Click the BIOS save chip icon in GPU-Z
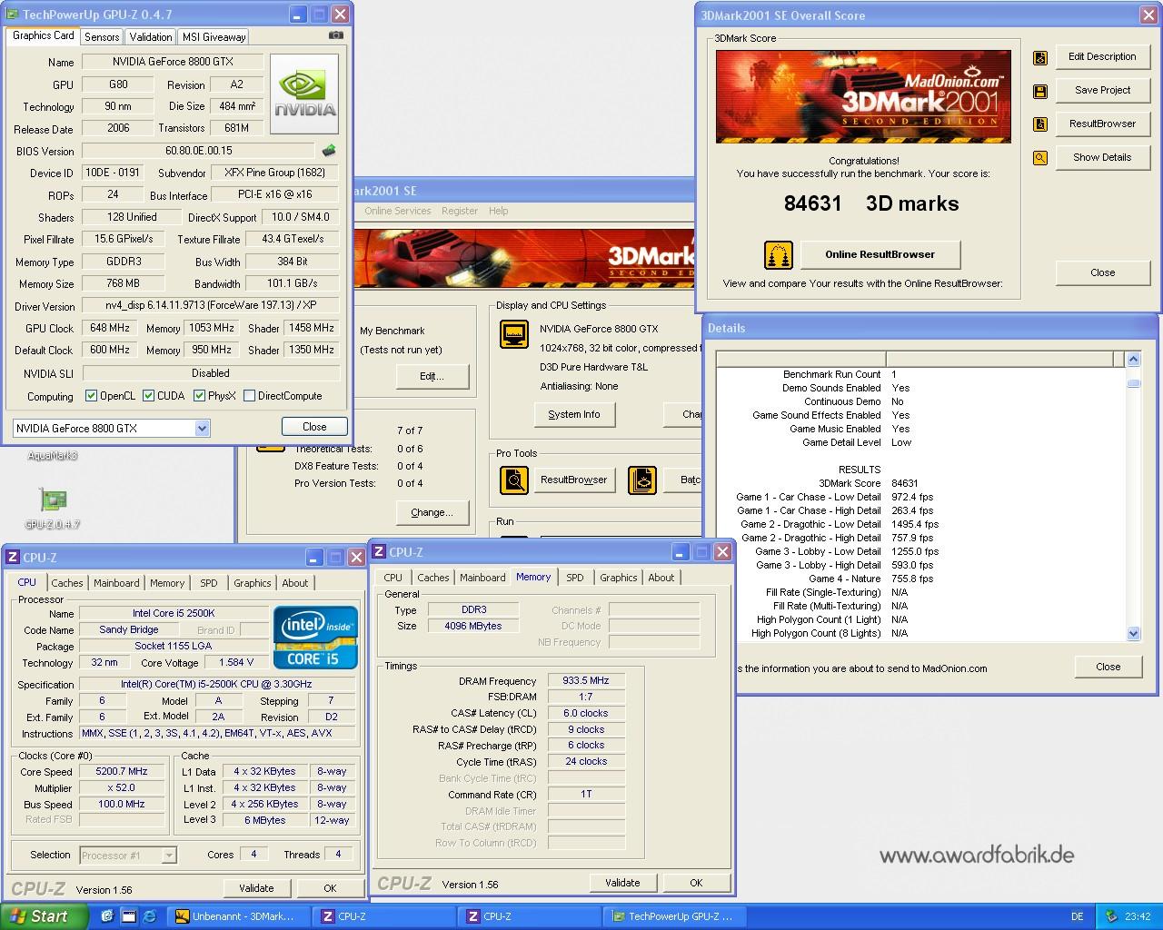 point(329,151)
